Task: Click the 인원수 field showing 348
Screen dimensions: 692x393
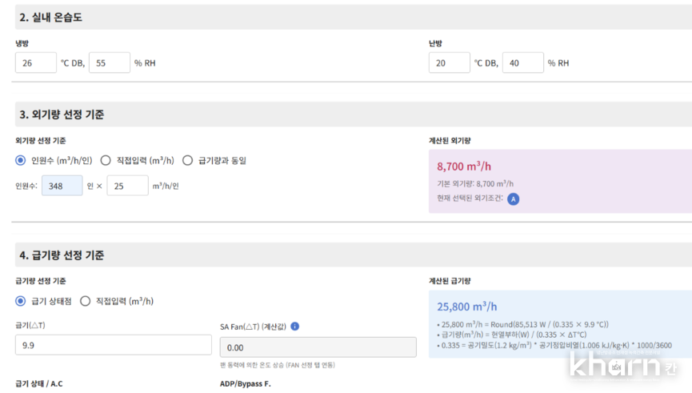Action: (x=62, y=186)
